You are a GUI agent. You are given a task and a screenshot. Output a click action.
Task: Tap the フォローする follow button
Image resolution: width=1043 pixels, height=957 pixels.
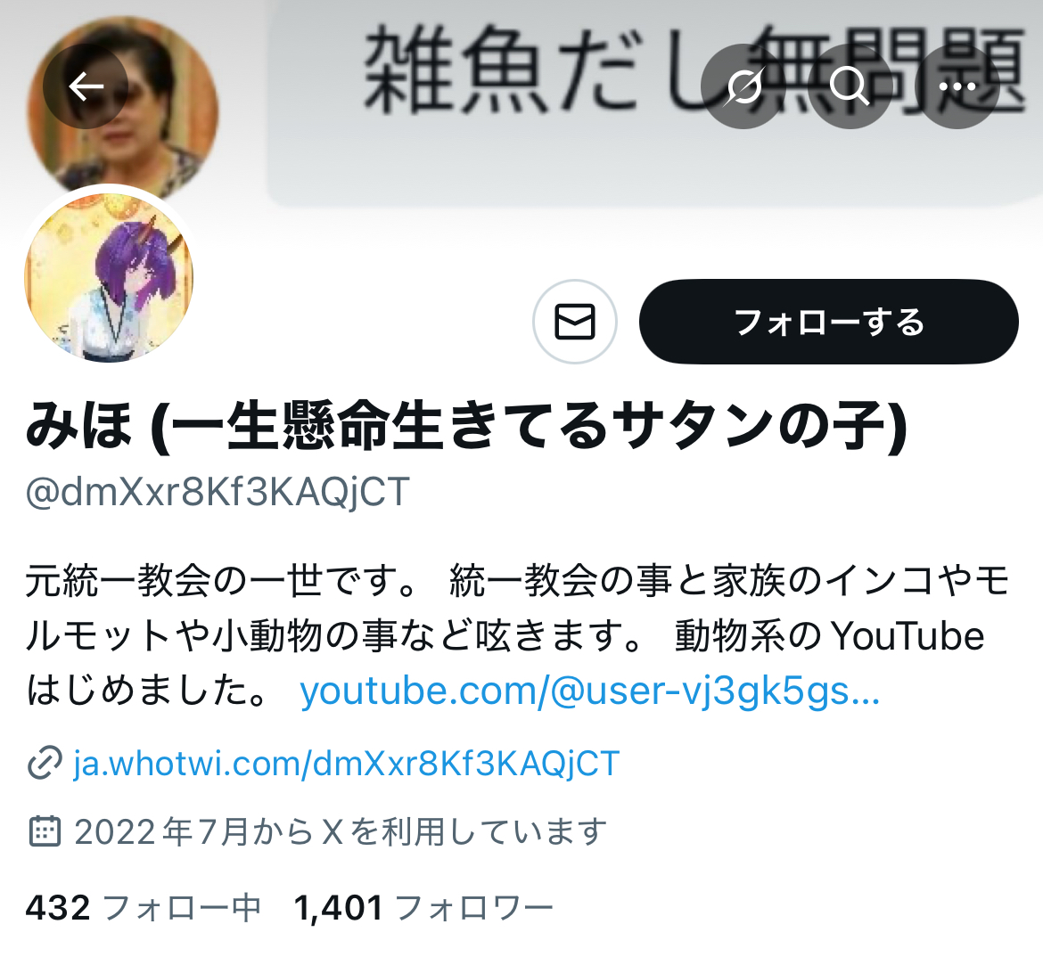[x=829, y=321]
